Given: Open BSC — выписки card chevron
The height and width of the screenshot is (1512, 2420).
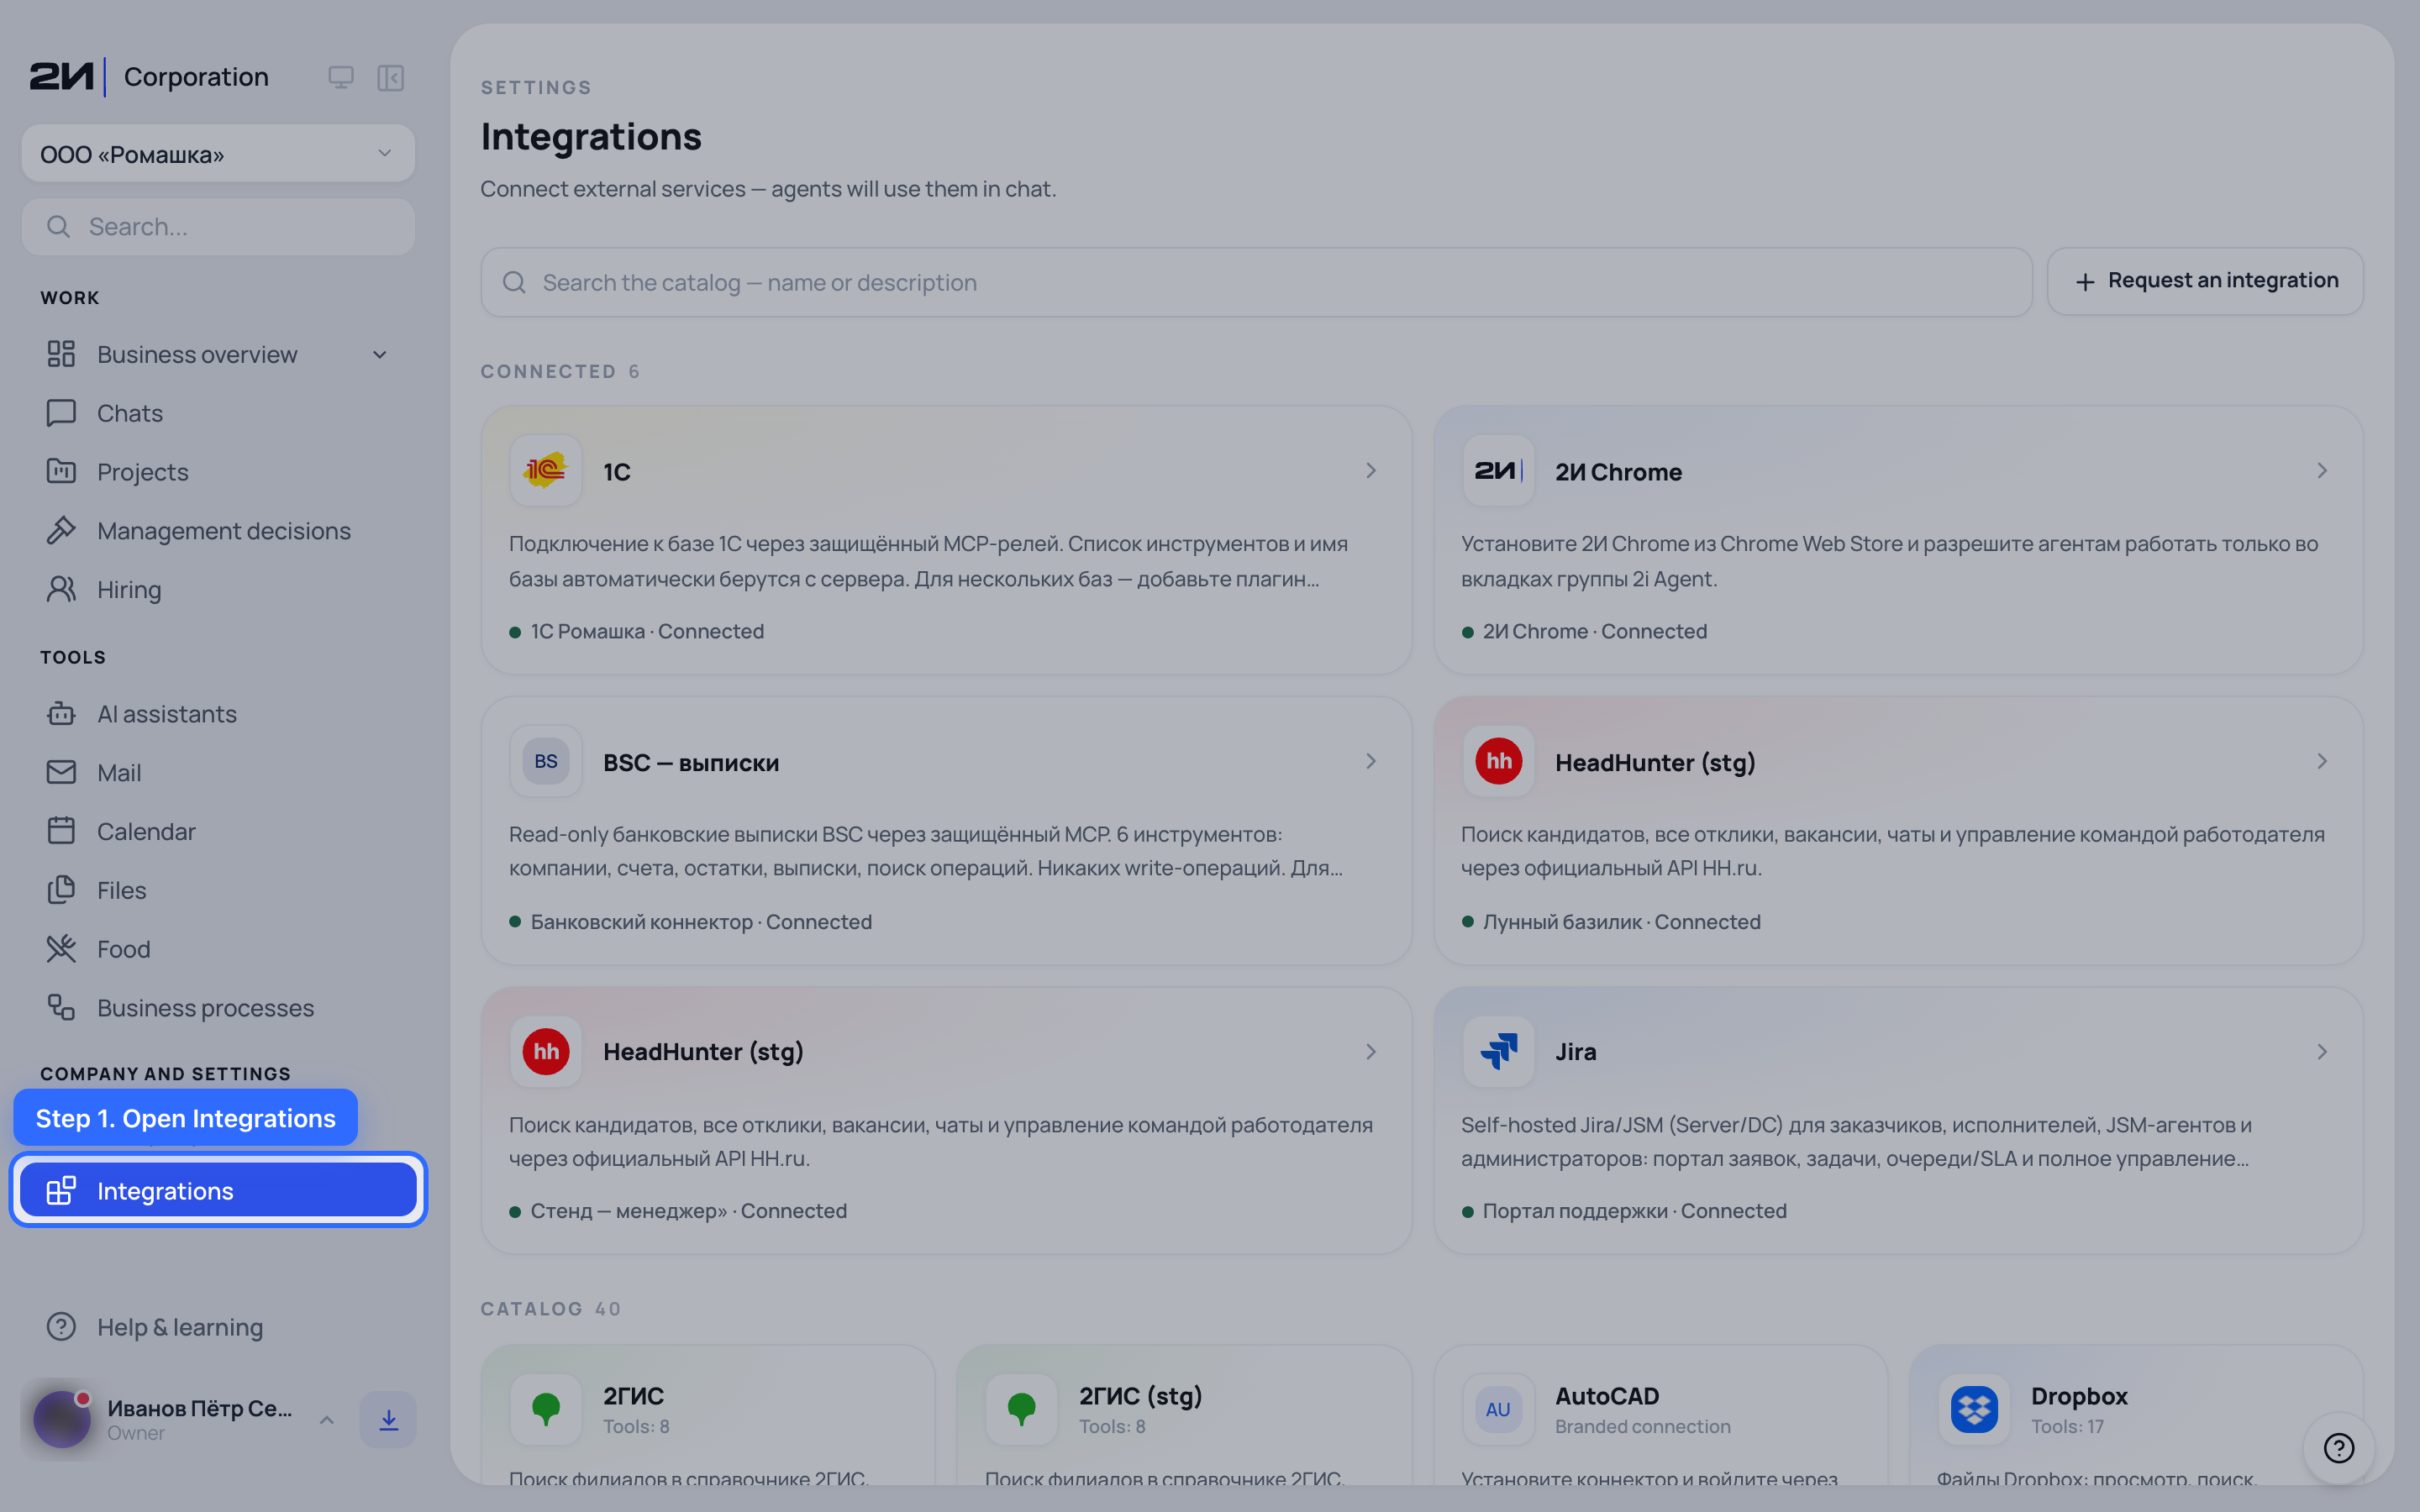Looking at the screenshot, I should point(1371,762).
